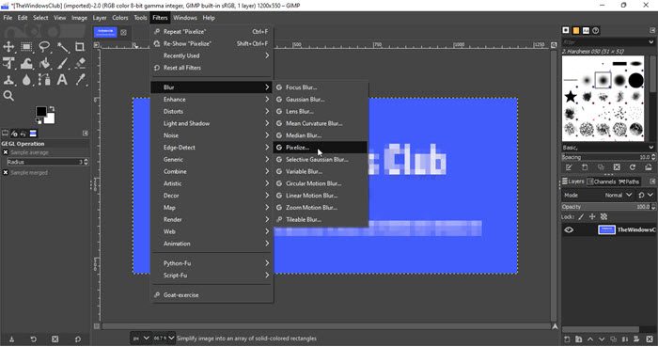The width and height of the screenshot is (658, 347).
Task: Select the Smudge droplet tool
Action: [x=26, y=80]
